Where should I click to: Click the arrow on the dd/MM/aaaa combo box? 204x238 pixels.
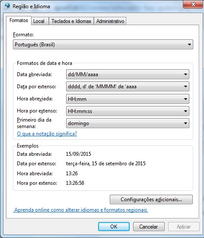tap(185, 74)
